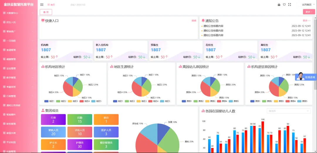317x153 pixels.
Task: Click the 编辑 link in 快捷入口
Action: point(194,21)
